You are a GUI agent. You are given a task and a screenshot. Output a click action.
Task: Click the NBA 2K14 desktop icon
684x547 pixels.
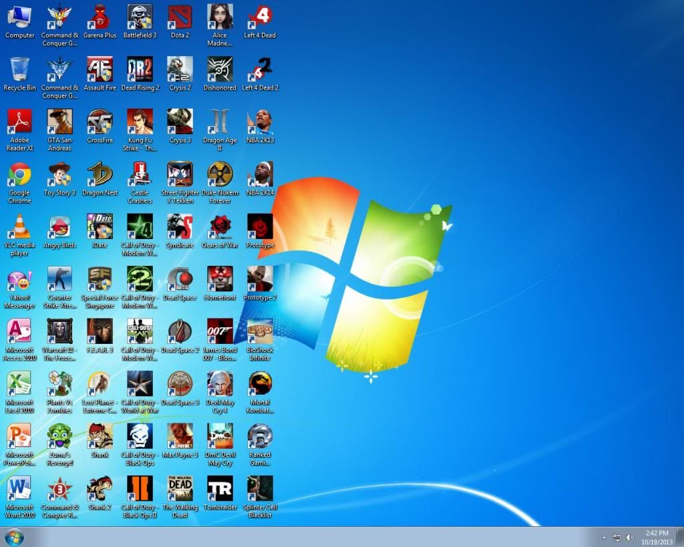coord(260,178)
